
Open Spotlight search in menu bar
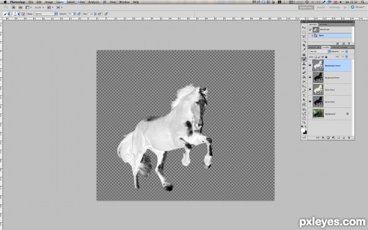[x=363, y=2]
